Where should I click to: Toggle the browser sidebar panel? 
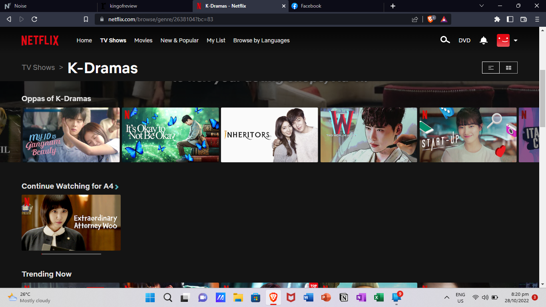(510, 19)
